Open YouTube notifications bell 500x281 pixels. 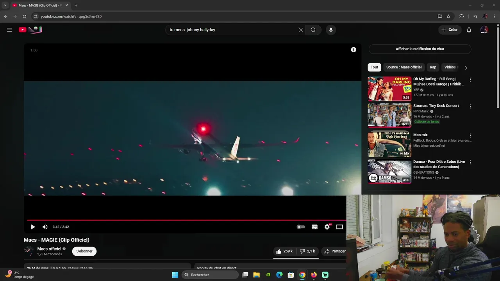pyautogui.click(x=469, y=30)
